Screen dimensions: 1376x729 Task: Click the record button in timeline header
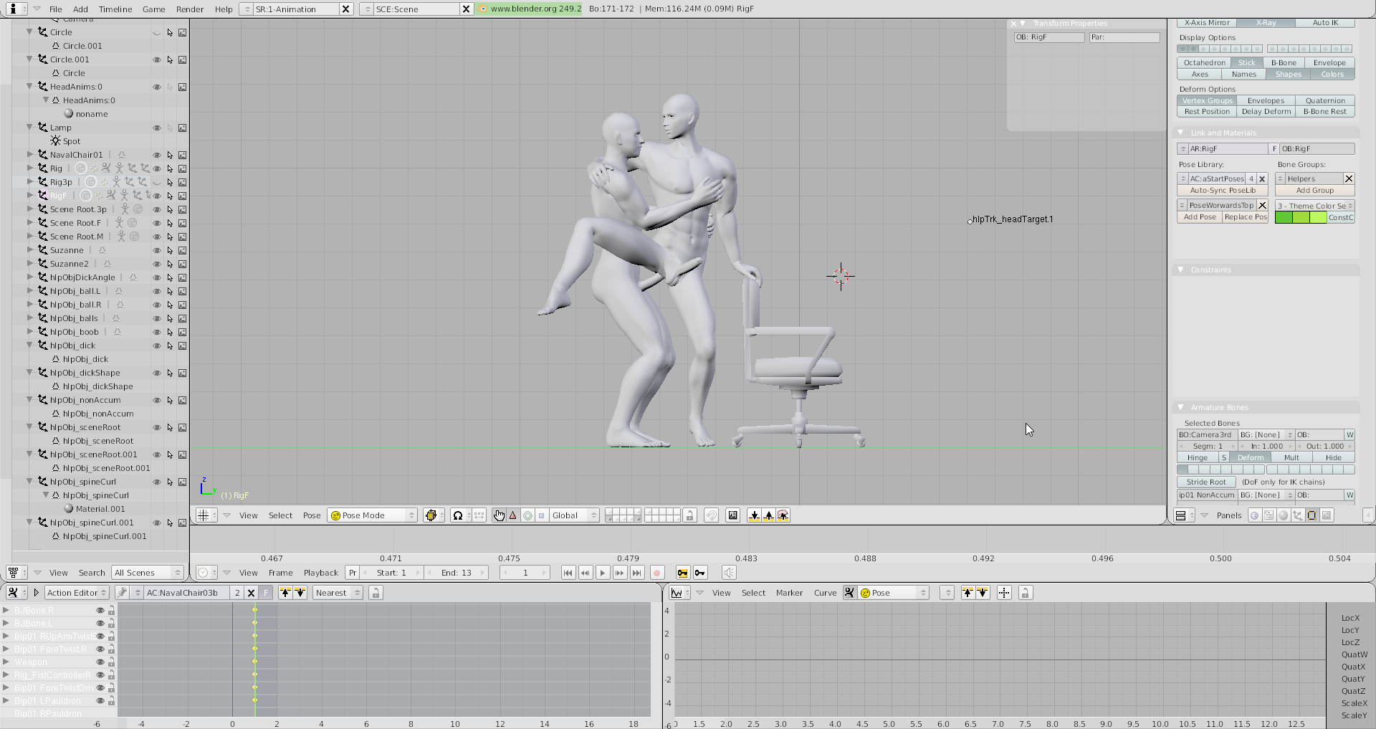[656, 573]
